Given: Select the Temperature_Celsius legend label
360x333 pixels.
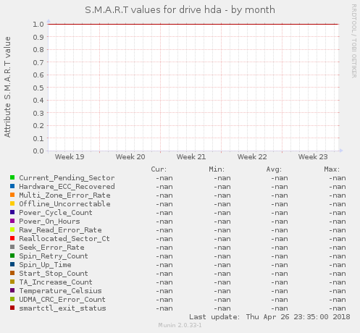Looking at the screenshot, I should click(60, 291).
